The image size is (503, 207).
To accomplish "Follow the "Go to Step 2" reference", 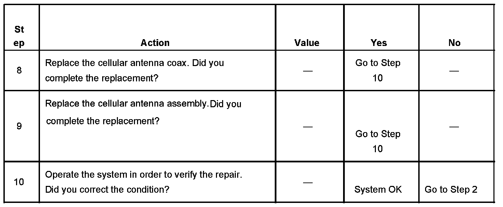I will point(451,190).
